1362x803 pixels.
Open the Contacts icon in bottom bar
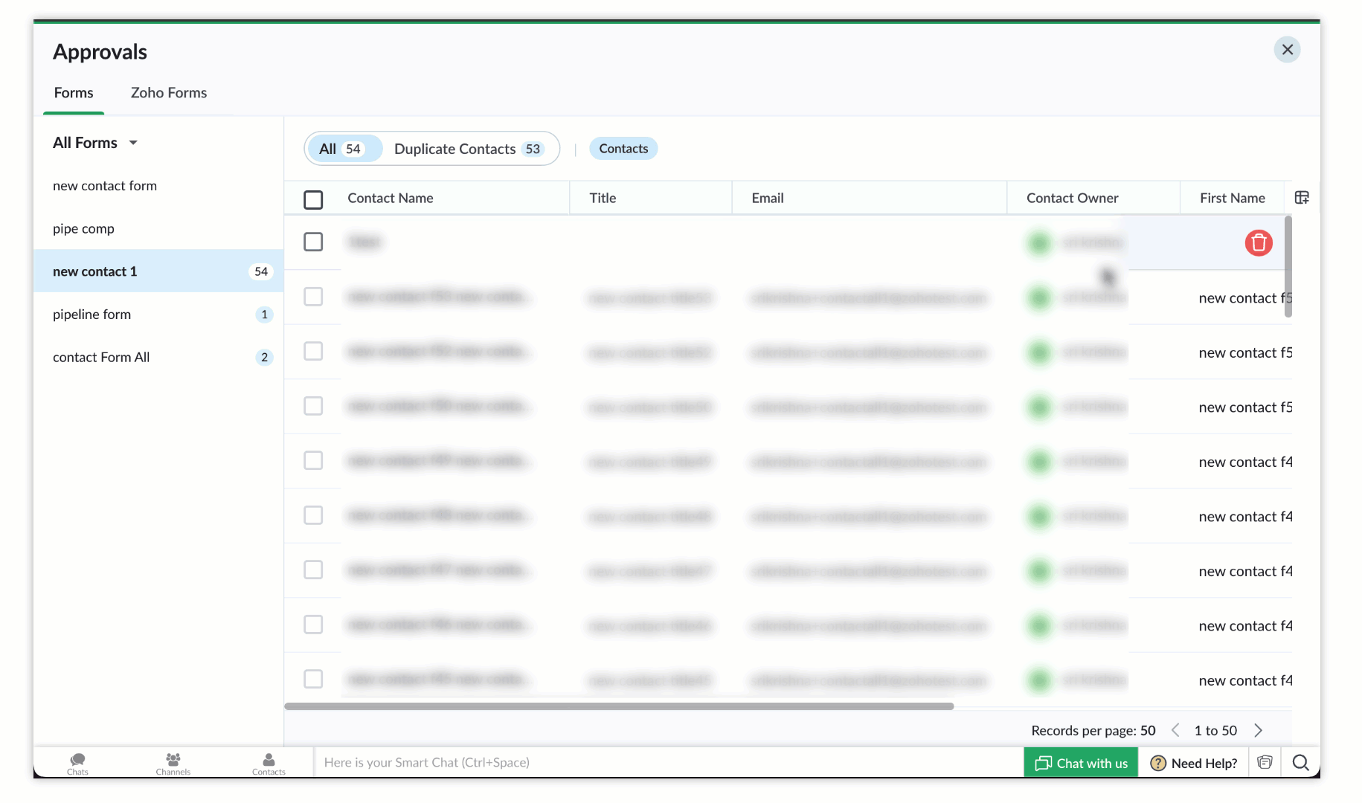[x=269, y=762]
